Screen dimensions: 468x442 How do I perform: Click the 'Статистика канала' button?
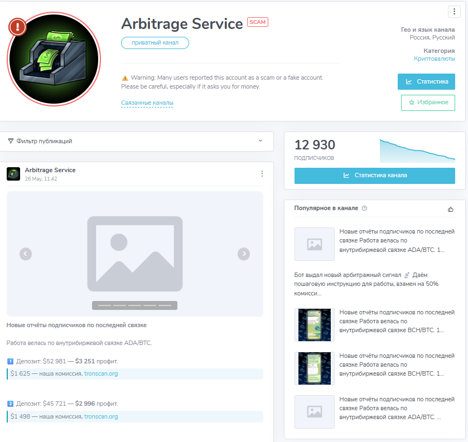pos(375,176)
